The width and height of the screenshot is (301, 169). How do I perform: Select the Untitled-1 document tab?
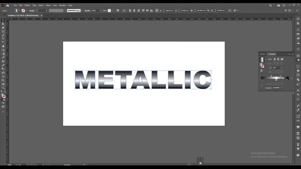(x=23, y=15)
